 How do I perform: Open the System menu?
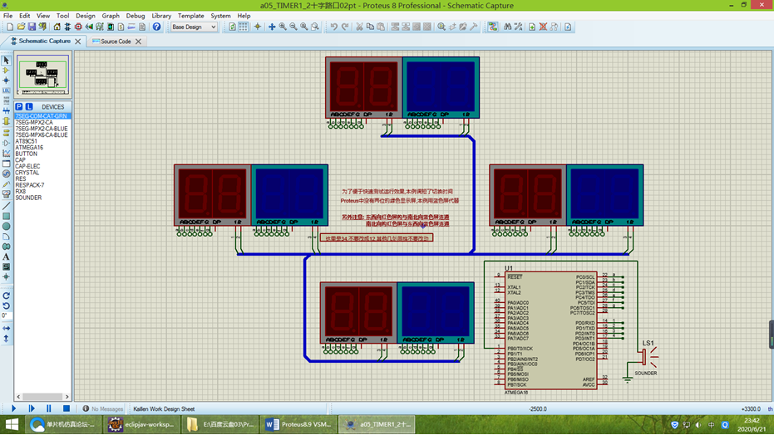tap(220, 16)
